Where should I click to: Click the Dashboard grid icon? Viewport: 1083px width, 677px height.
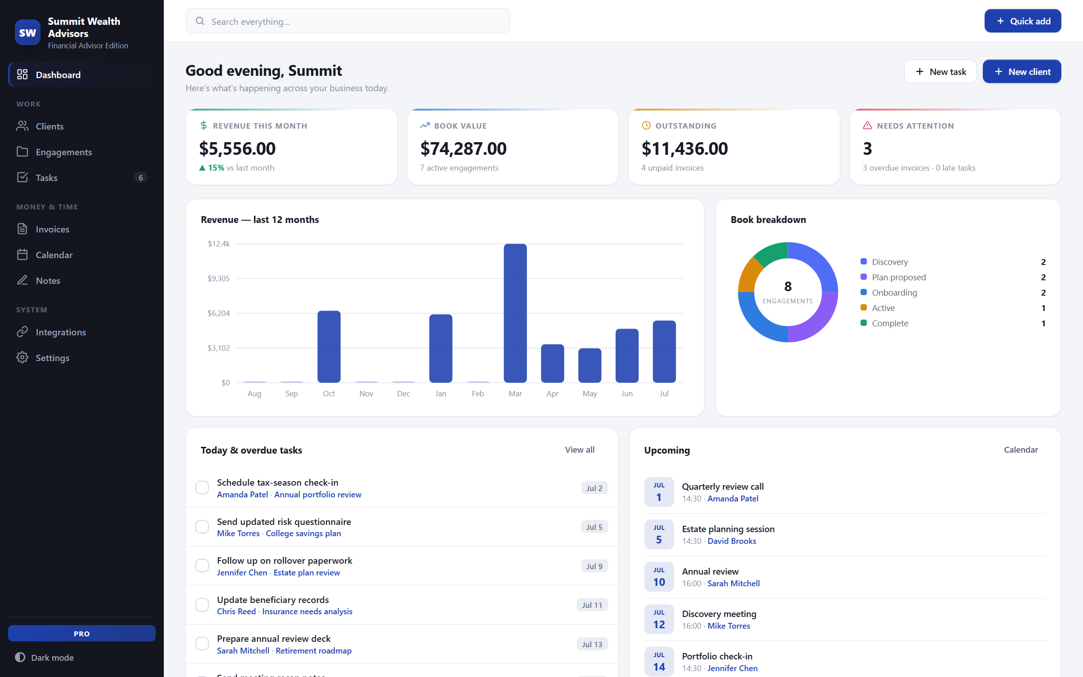click(22, 74)
